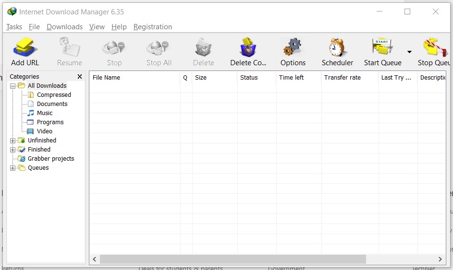Image resolution: width=453 pixels, height=270 pixels.
Task: Open the Downloads menu
Action: [x=65, y=27]
